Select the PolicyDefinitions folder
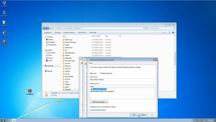 click(69, 53)
